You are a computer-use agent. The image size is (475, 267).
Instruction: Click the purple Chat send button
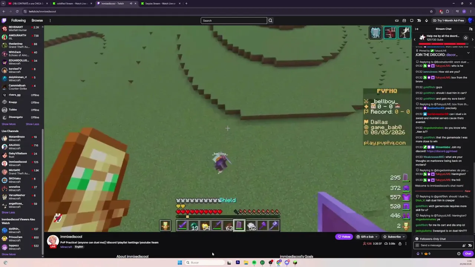pos(468,254)
